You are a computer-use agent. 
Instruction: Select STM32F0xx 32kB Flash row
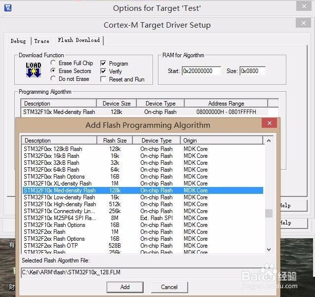[x=143, y=162]
